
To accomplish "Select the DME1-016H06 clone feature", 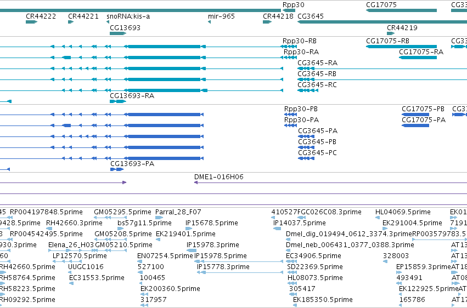I will [x=330, y=182].
